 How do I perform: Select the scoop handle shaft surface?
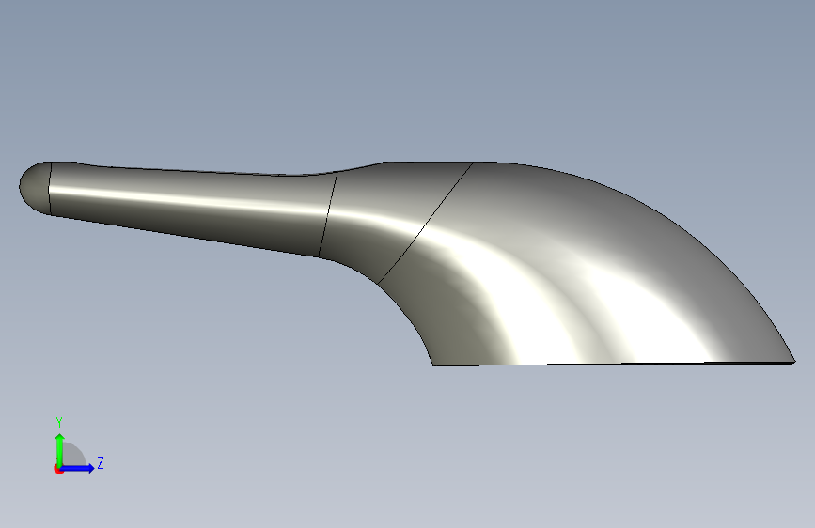[193, 208]
